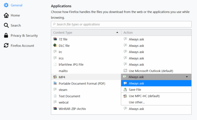Select Use other... option
This screenshot has width=197, height=120.
pyautogui.click(x=156, y=102)
